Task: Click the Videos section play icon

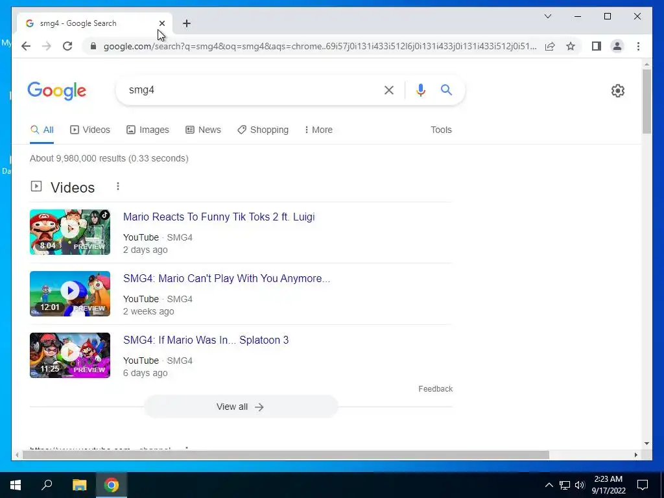Action: 36,186
